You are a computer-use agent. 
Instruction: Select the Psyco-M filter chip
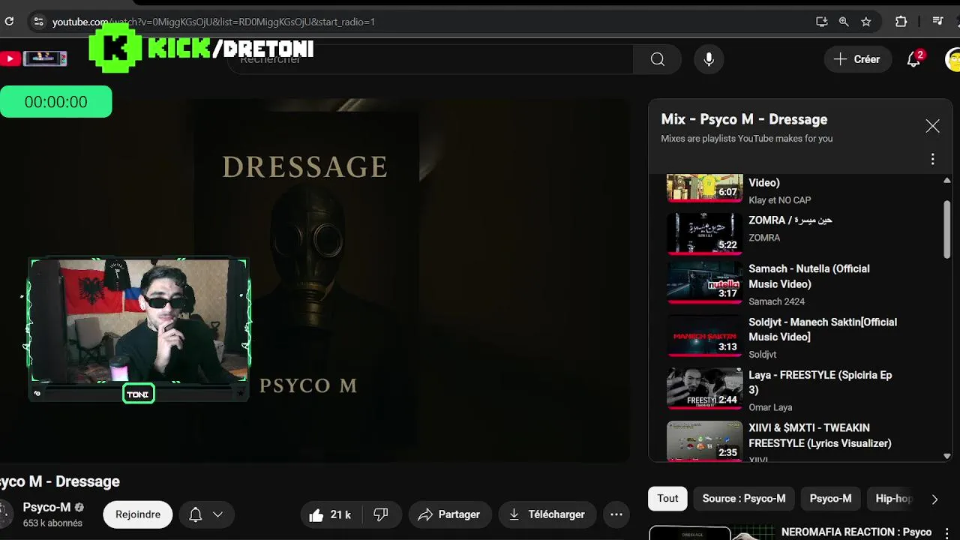click(830, 498)
